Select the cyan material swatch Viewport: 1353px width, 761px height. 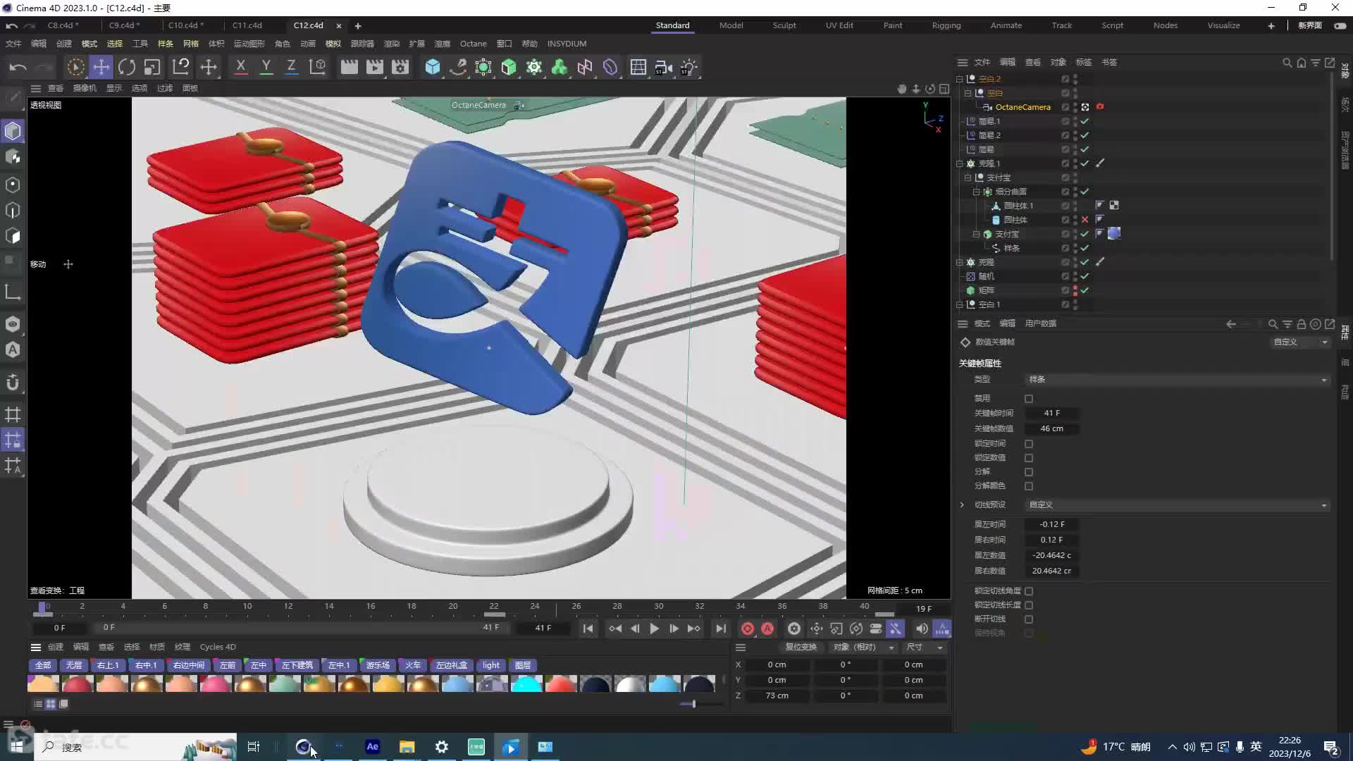[526, 684]
